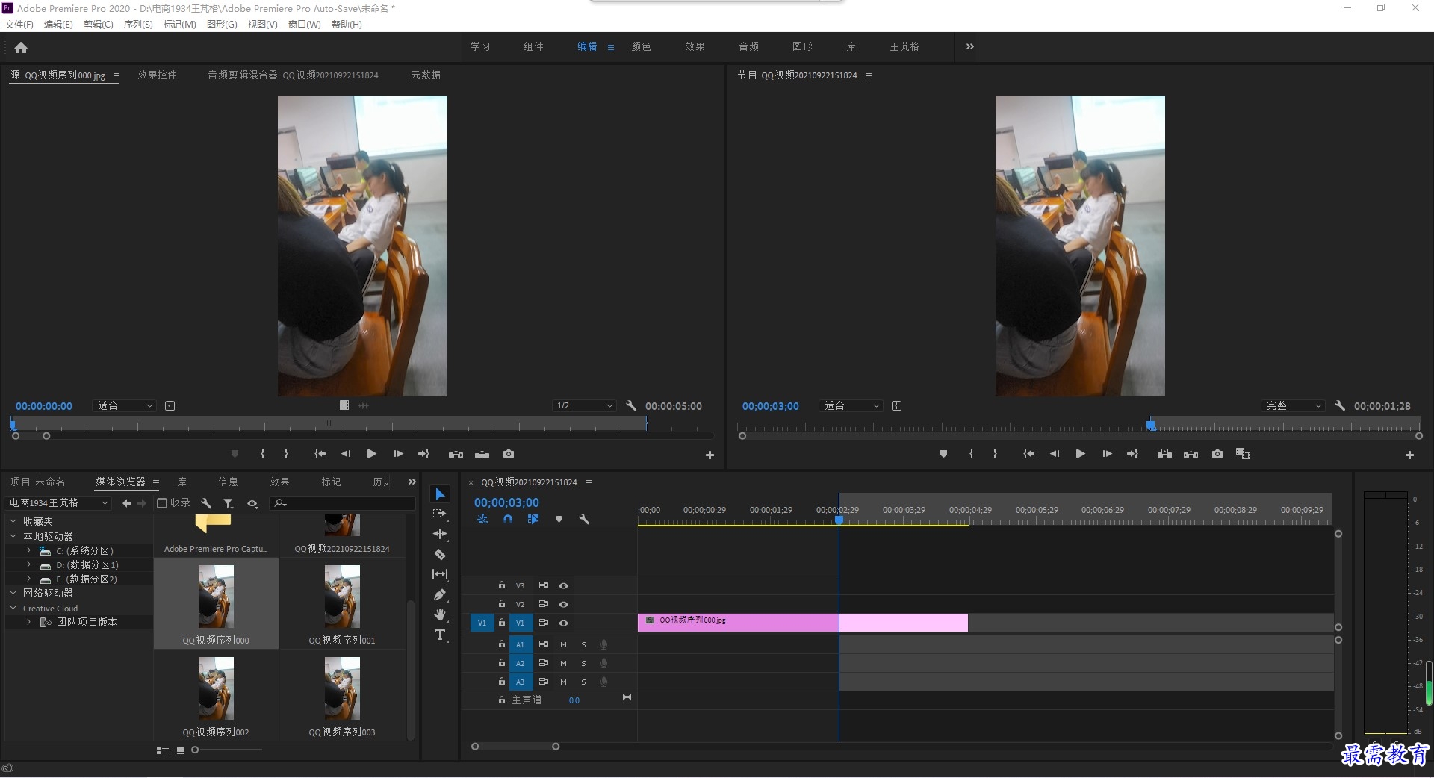Select the Razor tool
Viewport: 1434px width, 778px height.
click(x=440, y=554)
